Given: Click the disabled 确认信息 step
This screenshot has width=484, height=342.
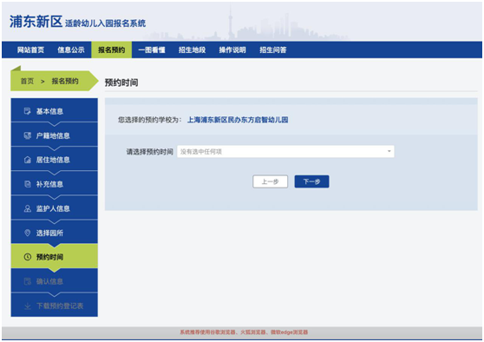Looking at the screenshot, I should tap(55, 280).
